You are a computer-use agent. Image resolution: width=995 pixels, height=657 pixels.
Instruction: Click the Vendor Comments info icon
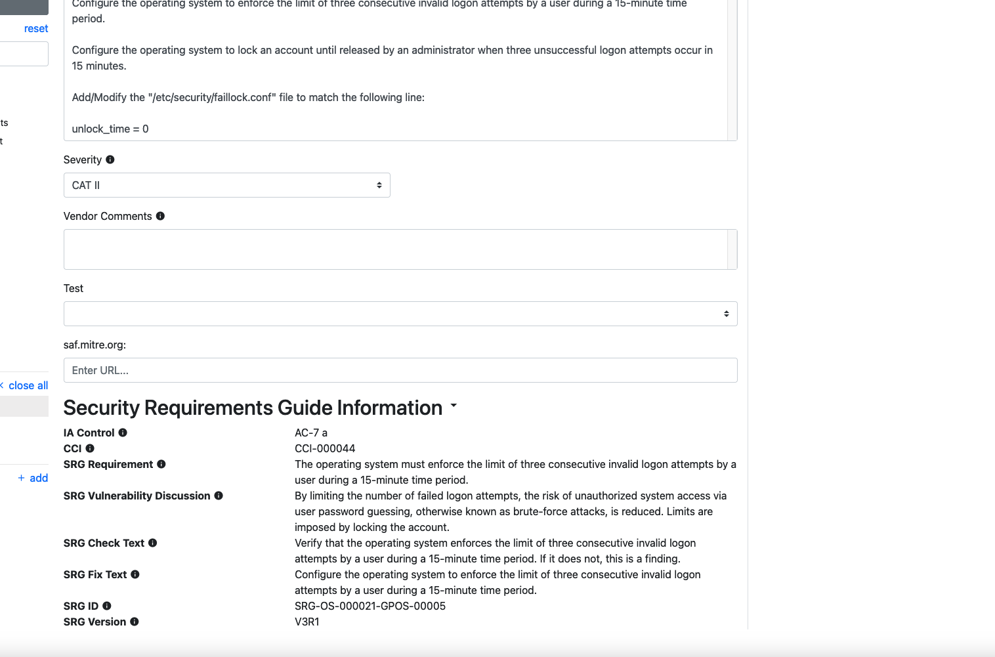(160, 216)
